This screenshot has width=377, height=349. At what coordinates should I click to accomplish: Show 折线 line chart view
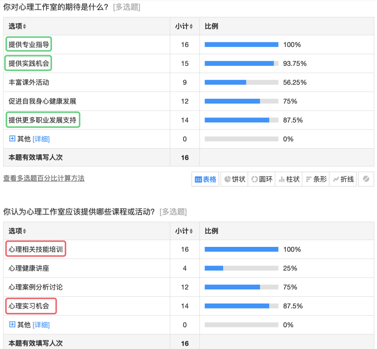343,179
